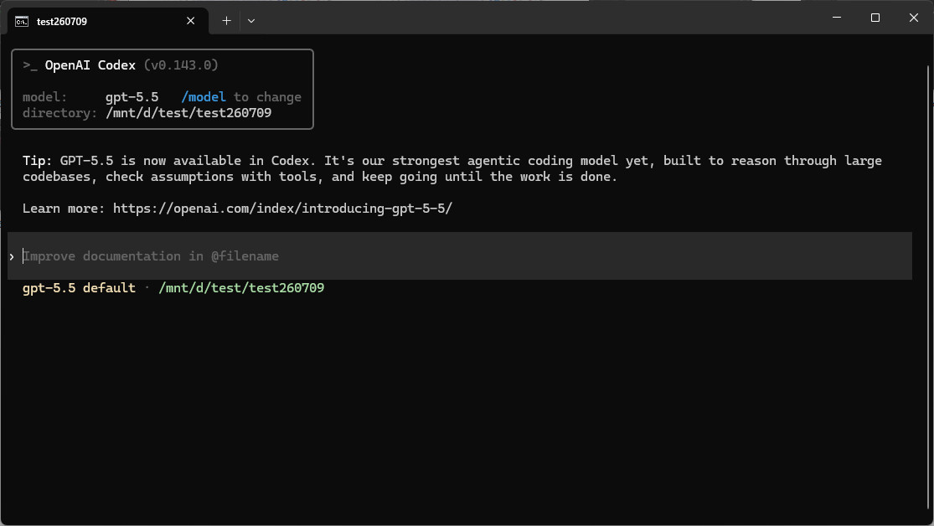
Task: Click the version text (v0.143.0)
Action: pyautogui.click(x=181, y=65)
